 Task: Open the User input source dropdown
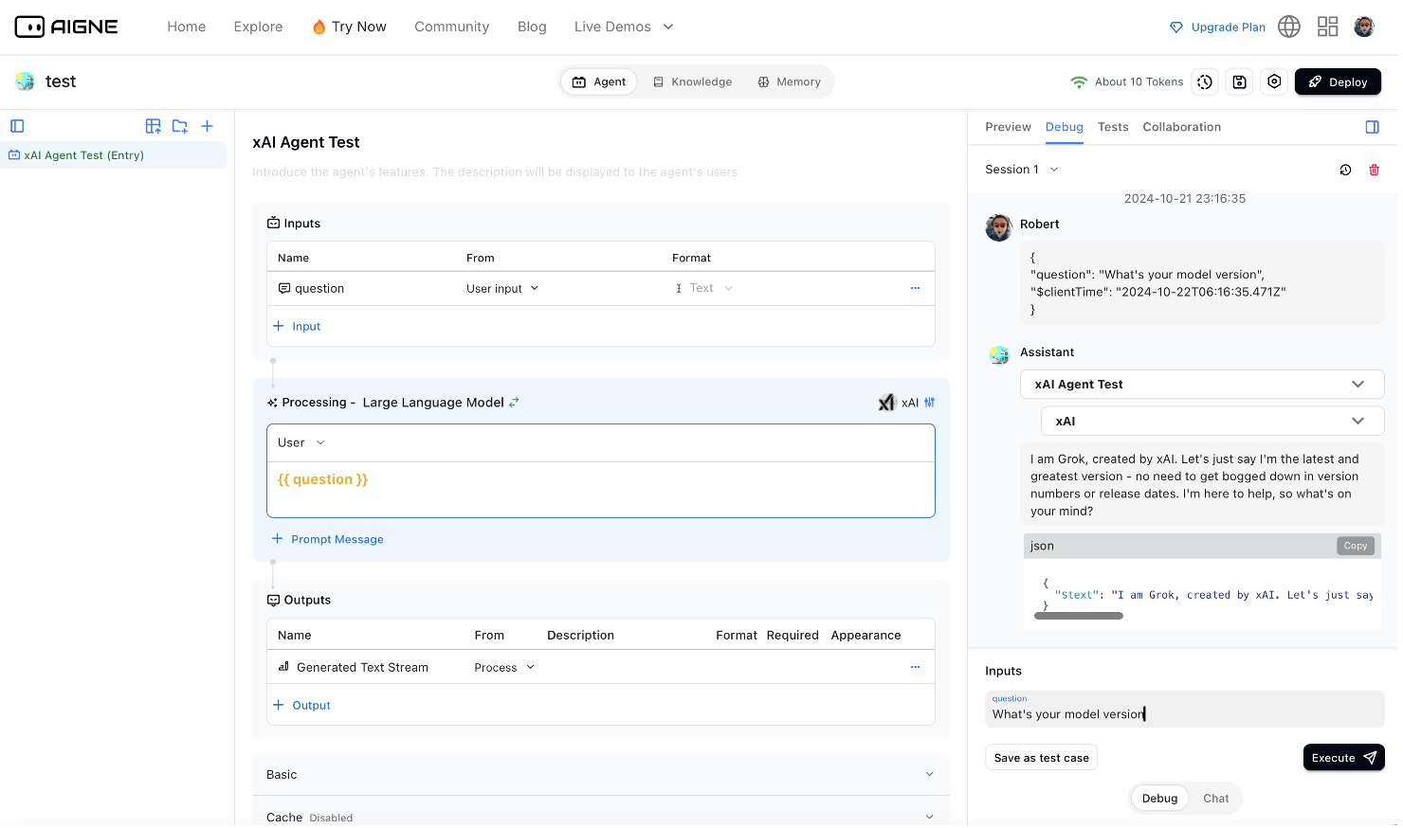pos(502,289)
